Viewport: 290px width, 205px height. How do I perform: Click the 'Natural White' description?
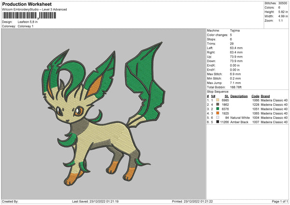[240, 118]
